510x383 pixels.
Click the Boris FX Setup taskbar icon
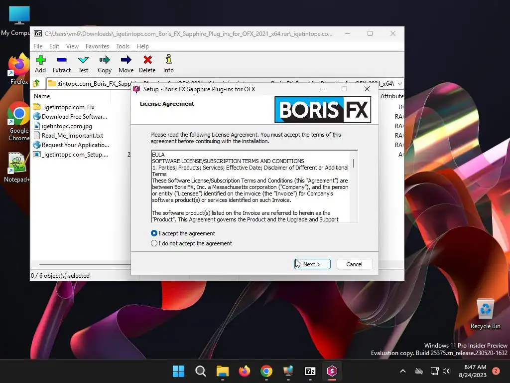(332, 371)
